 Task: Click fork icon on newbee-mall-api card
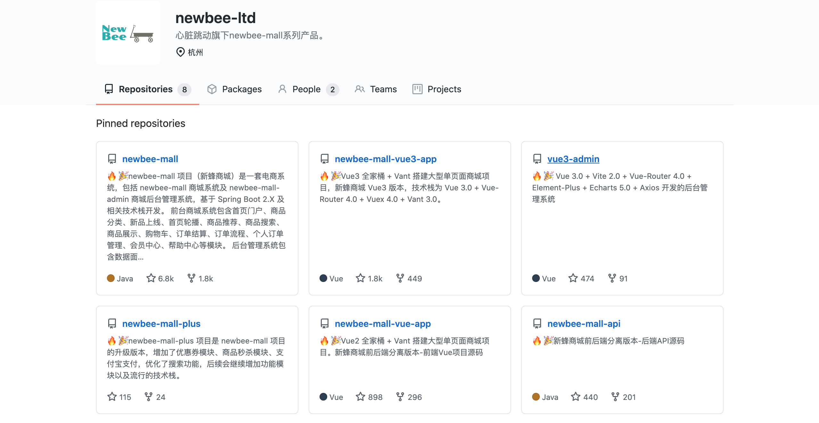coord(615,397)
